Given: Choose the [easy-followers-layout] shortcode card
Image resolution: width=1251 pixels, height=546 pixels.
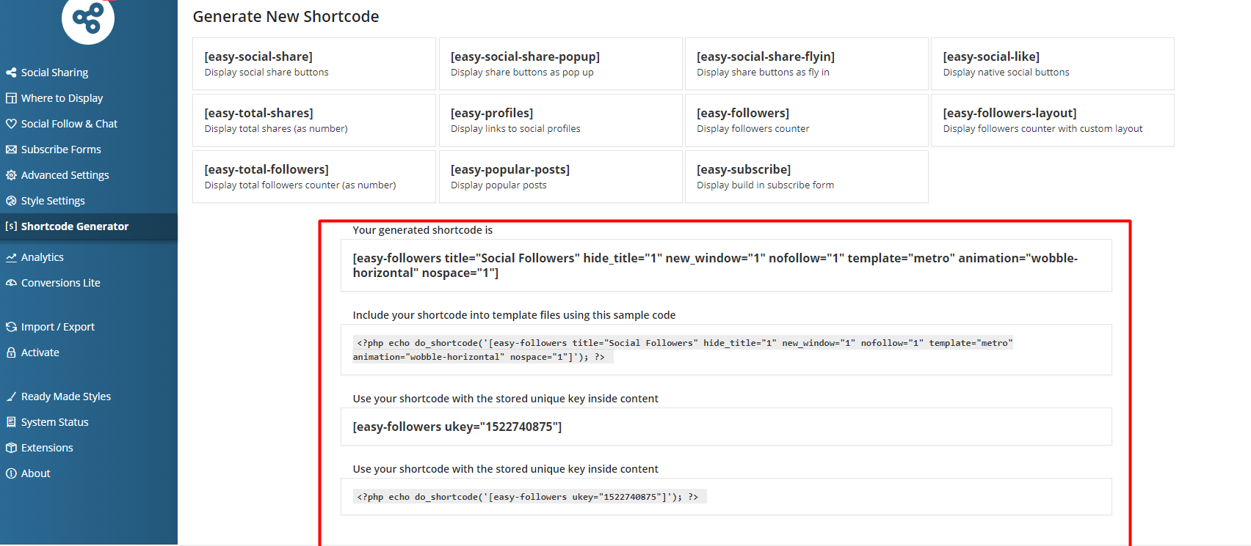Looking at the screenshot, I should [x=1052, y=120].
